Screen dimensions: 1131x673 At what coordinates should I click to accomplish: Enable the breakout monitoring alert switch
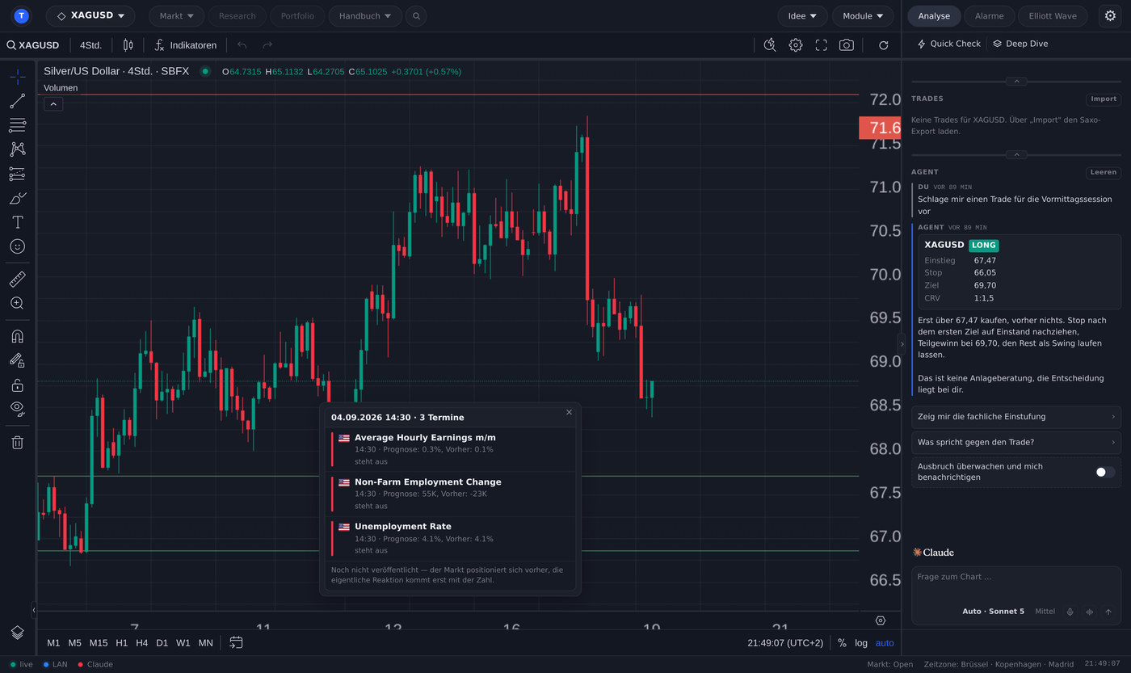click(1105, 472)
